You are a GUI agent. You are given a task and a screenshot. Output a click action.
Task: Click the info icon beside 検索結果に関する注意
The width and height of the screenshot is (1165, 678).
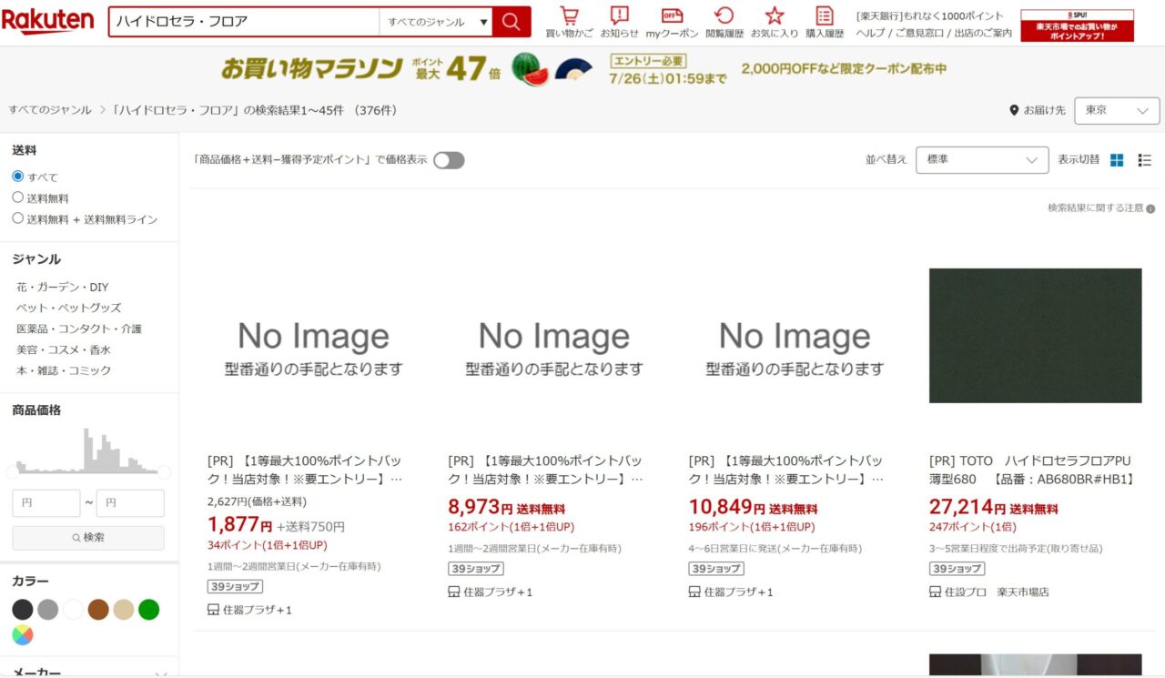coord(1150,208)
